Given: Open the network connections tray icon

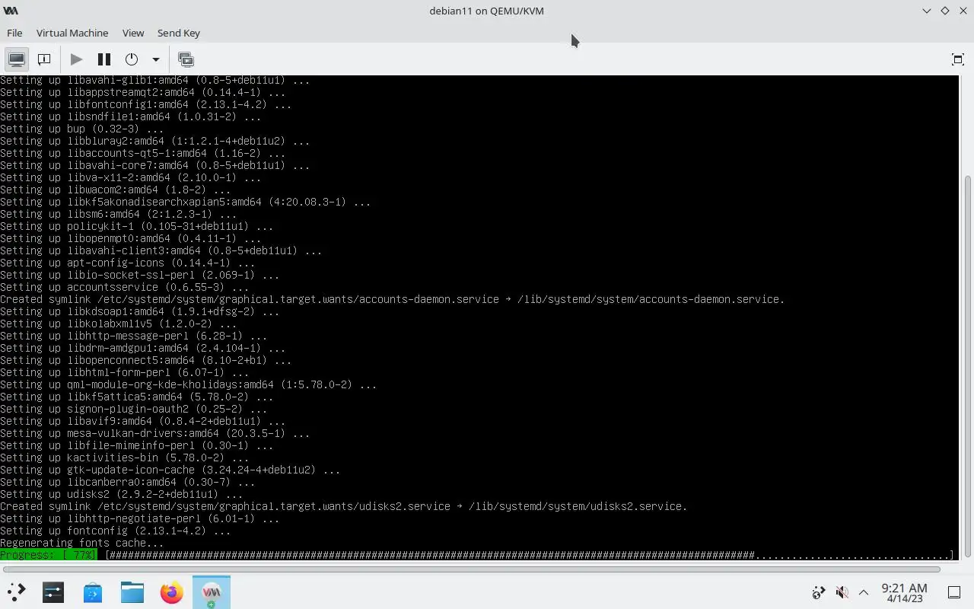Looking at the screenshot, I should (x=819, y=592).
